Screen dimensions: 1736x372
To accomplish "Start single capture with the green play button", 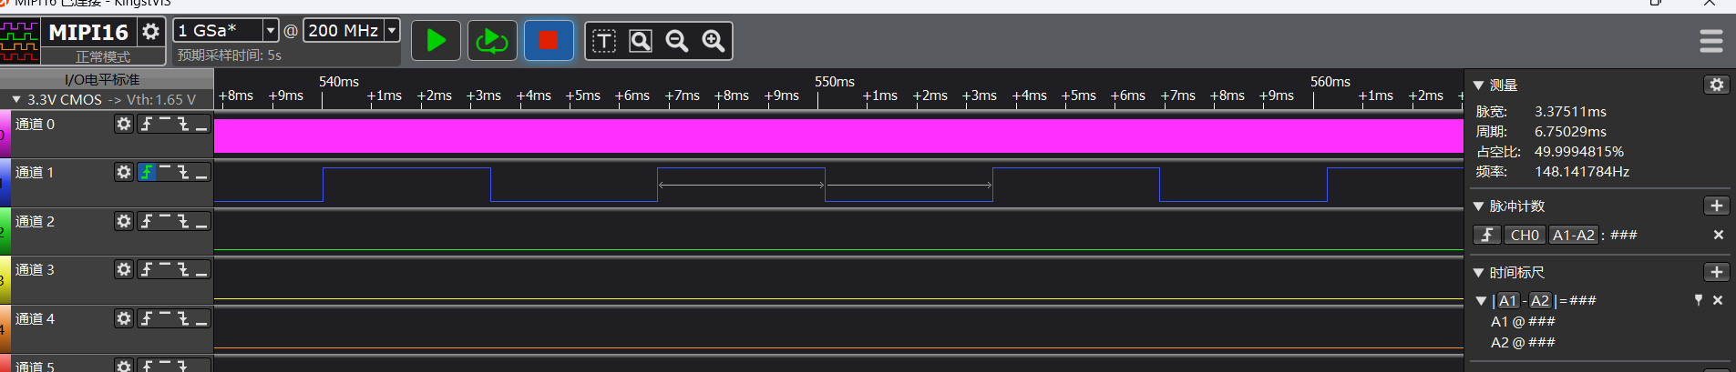I will [x=436, y=41].
